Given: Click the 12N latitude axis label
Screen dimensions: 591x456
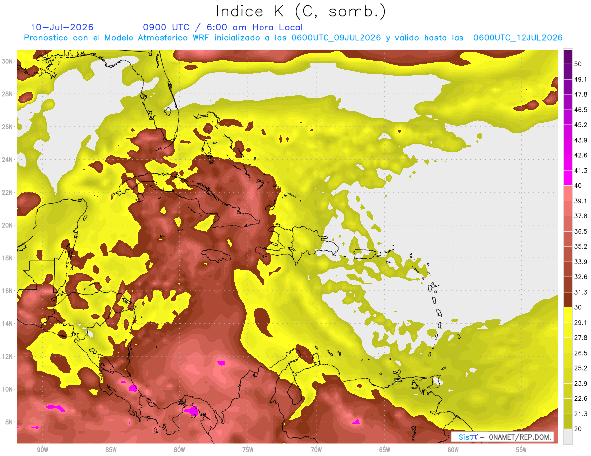Looking at the screenshot, I should click(7, 356).
